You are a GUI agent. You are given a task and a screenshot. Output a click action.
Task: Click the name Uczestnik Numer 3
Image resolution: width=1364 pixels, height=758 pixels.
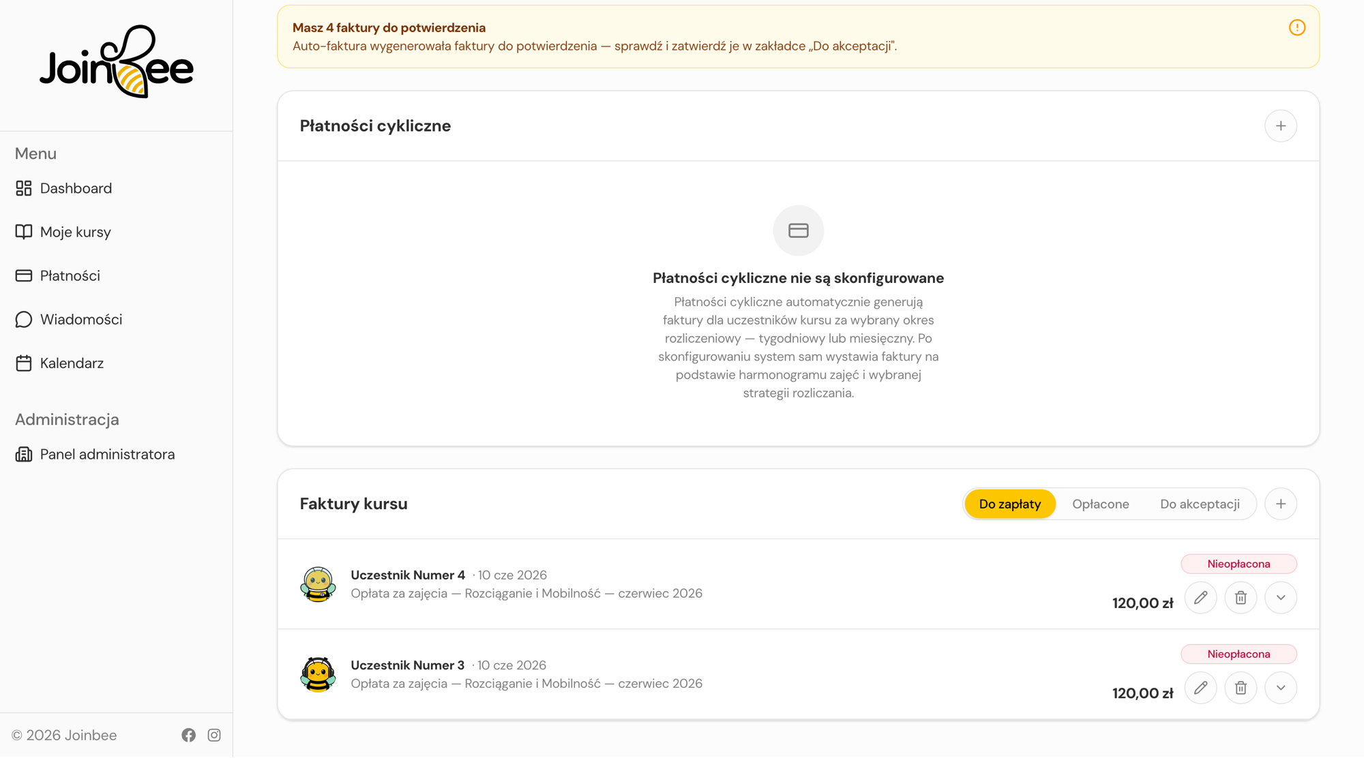[407, 665]
